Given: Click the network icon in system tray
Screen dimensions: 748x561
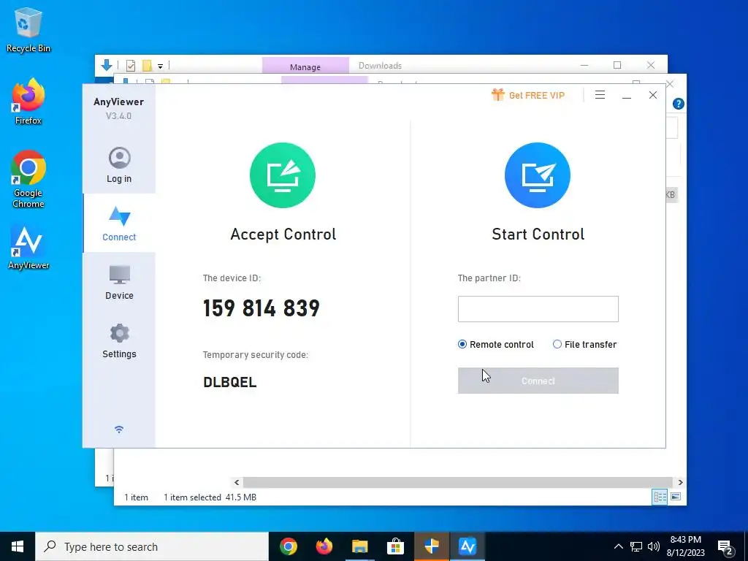Looking at the screenshot, I should click(636, 546).
